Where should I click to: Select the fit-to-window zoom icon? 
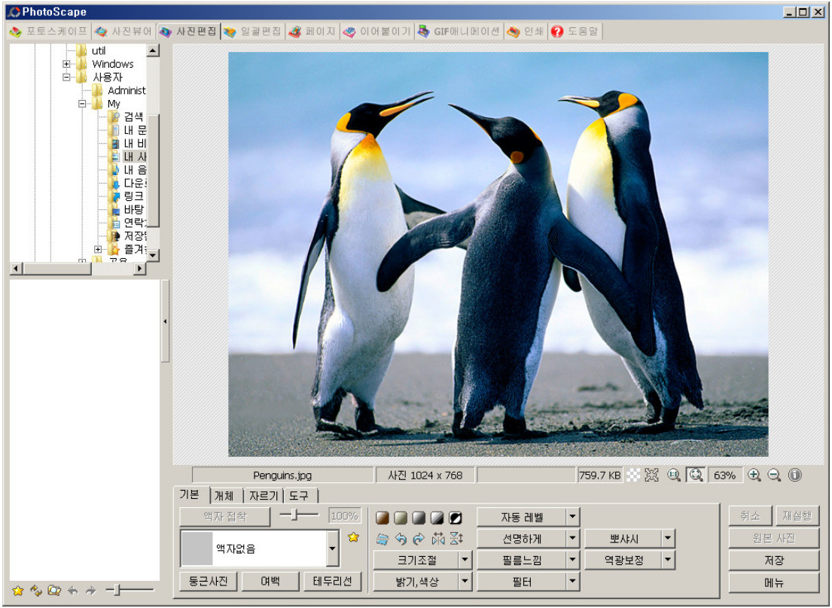tap(696, 475)
